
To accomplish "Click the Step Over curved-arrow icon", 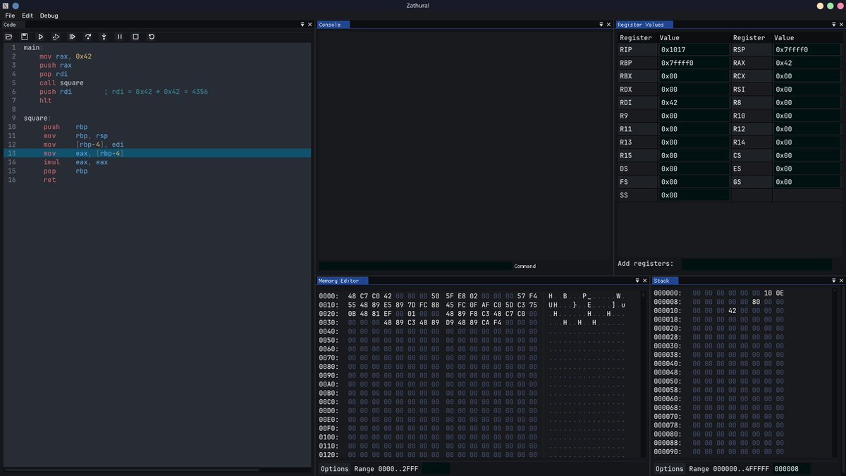I will [88, 37].
